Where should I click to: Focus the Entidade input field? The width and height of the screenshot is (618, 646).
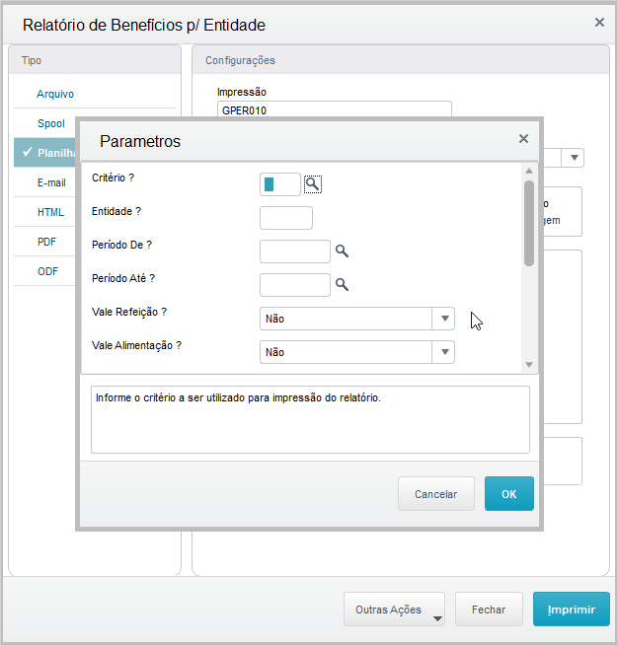click(286, 218)
